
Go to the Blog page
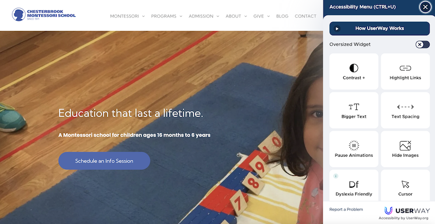[282, 16]
